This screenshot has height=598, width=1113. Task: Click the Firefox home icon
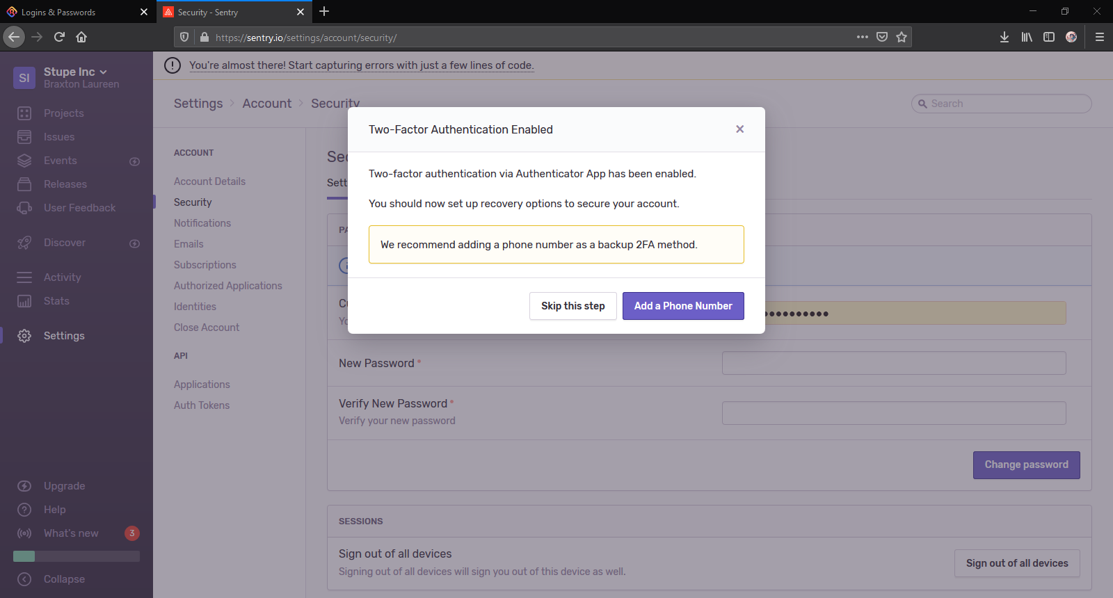(x=81, y=37)
